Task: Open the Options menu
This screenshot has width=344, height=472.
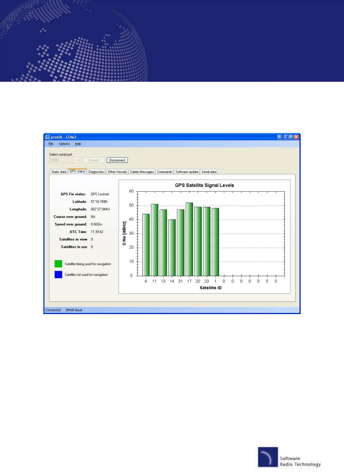Action: pos(64,144)
